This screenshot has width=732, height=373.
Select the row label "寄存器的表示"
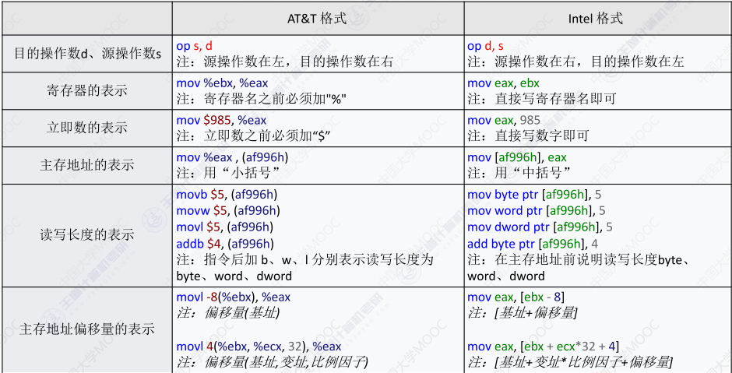point(87,90)
